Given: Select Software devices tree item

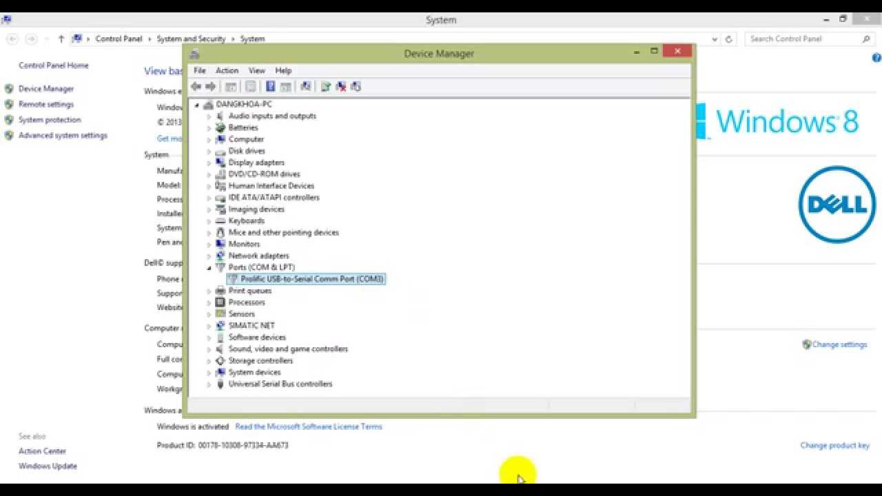Looking at the screenshot, I should pos(257,338).
